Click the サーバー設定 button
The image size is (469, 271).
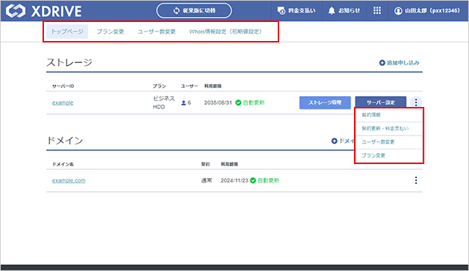click(x=380, y=103)
